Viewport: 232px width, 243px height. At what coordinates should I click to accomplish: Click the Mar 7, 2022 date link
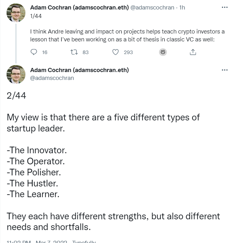[52, 242]
